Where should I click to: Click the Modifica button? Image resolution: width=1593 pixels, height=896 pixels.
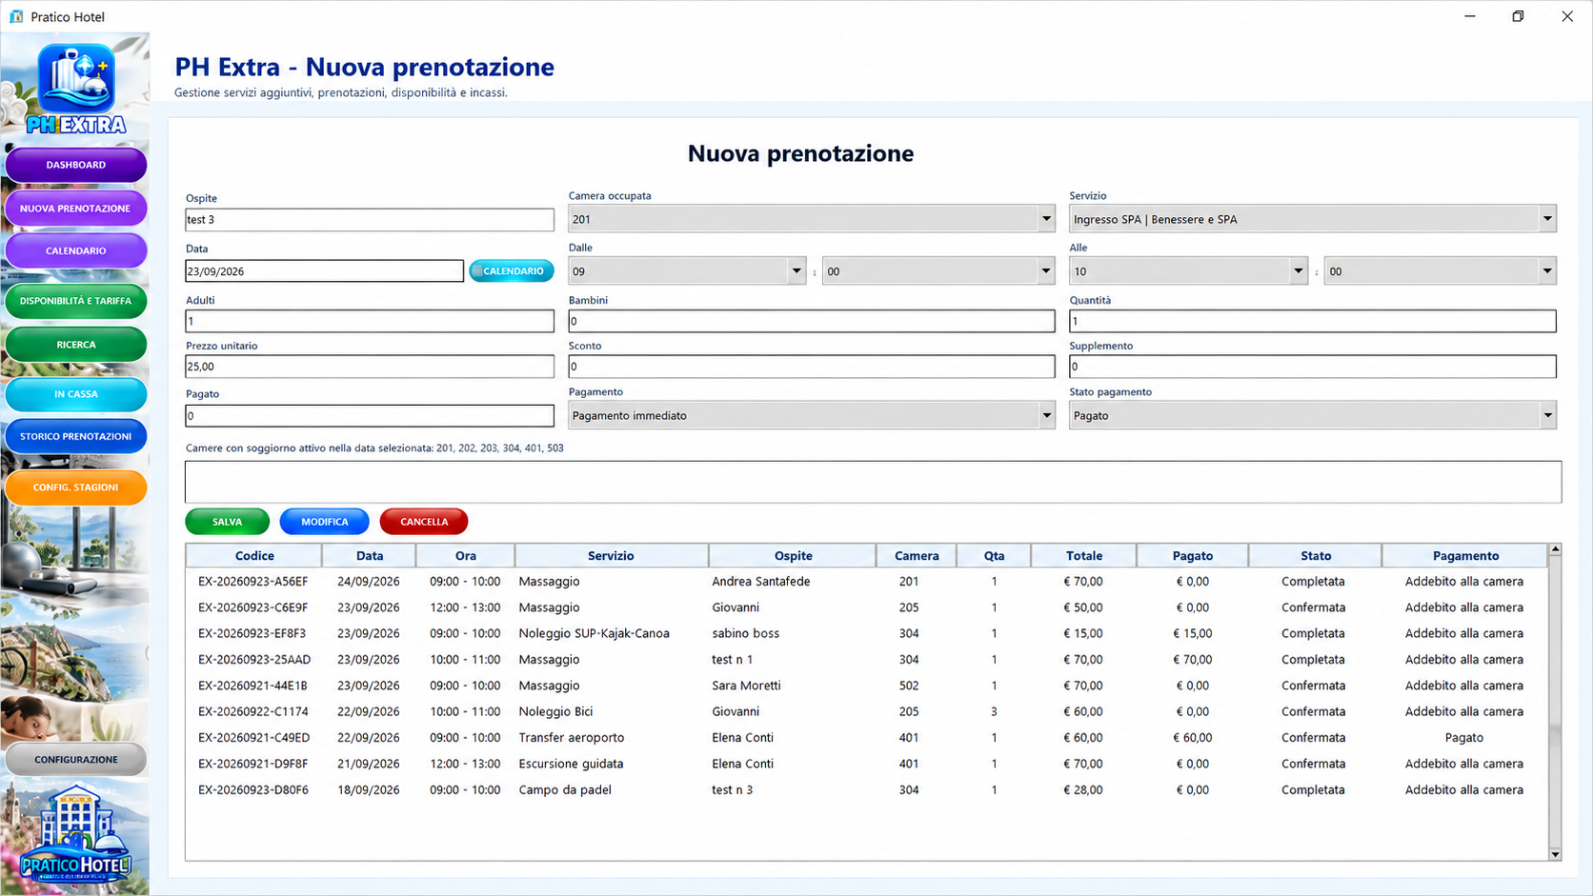pyautogui.click(x=324, y=522)
